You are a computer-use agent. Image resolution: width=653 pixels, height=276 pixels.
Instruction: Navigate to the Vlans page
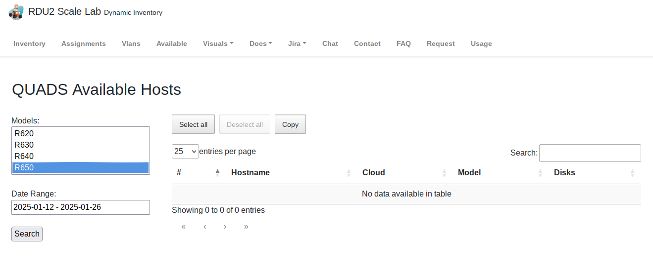131,43
